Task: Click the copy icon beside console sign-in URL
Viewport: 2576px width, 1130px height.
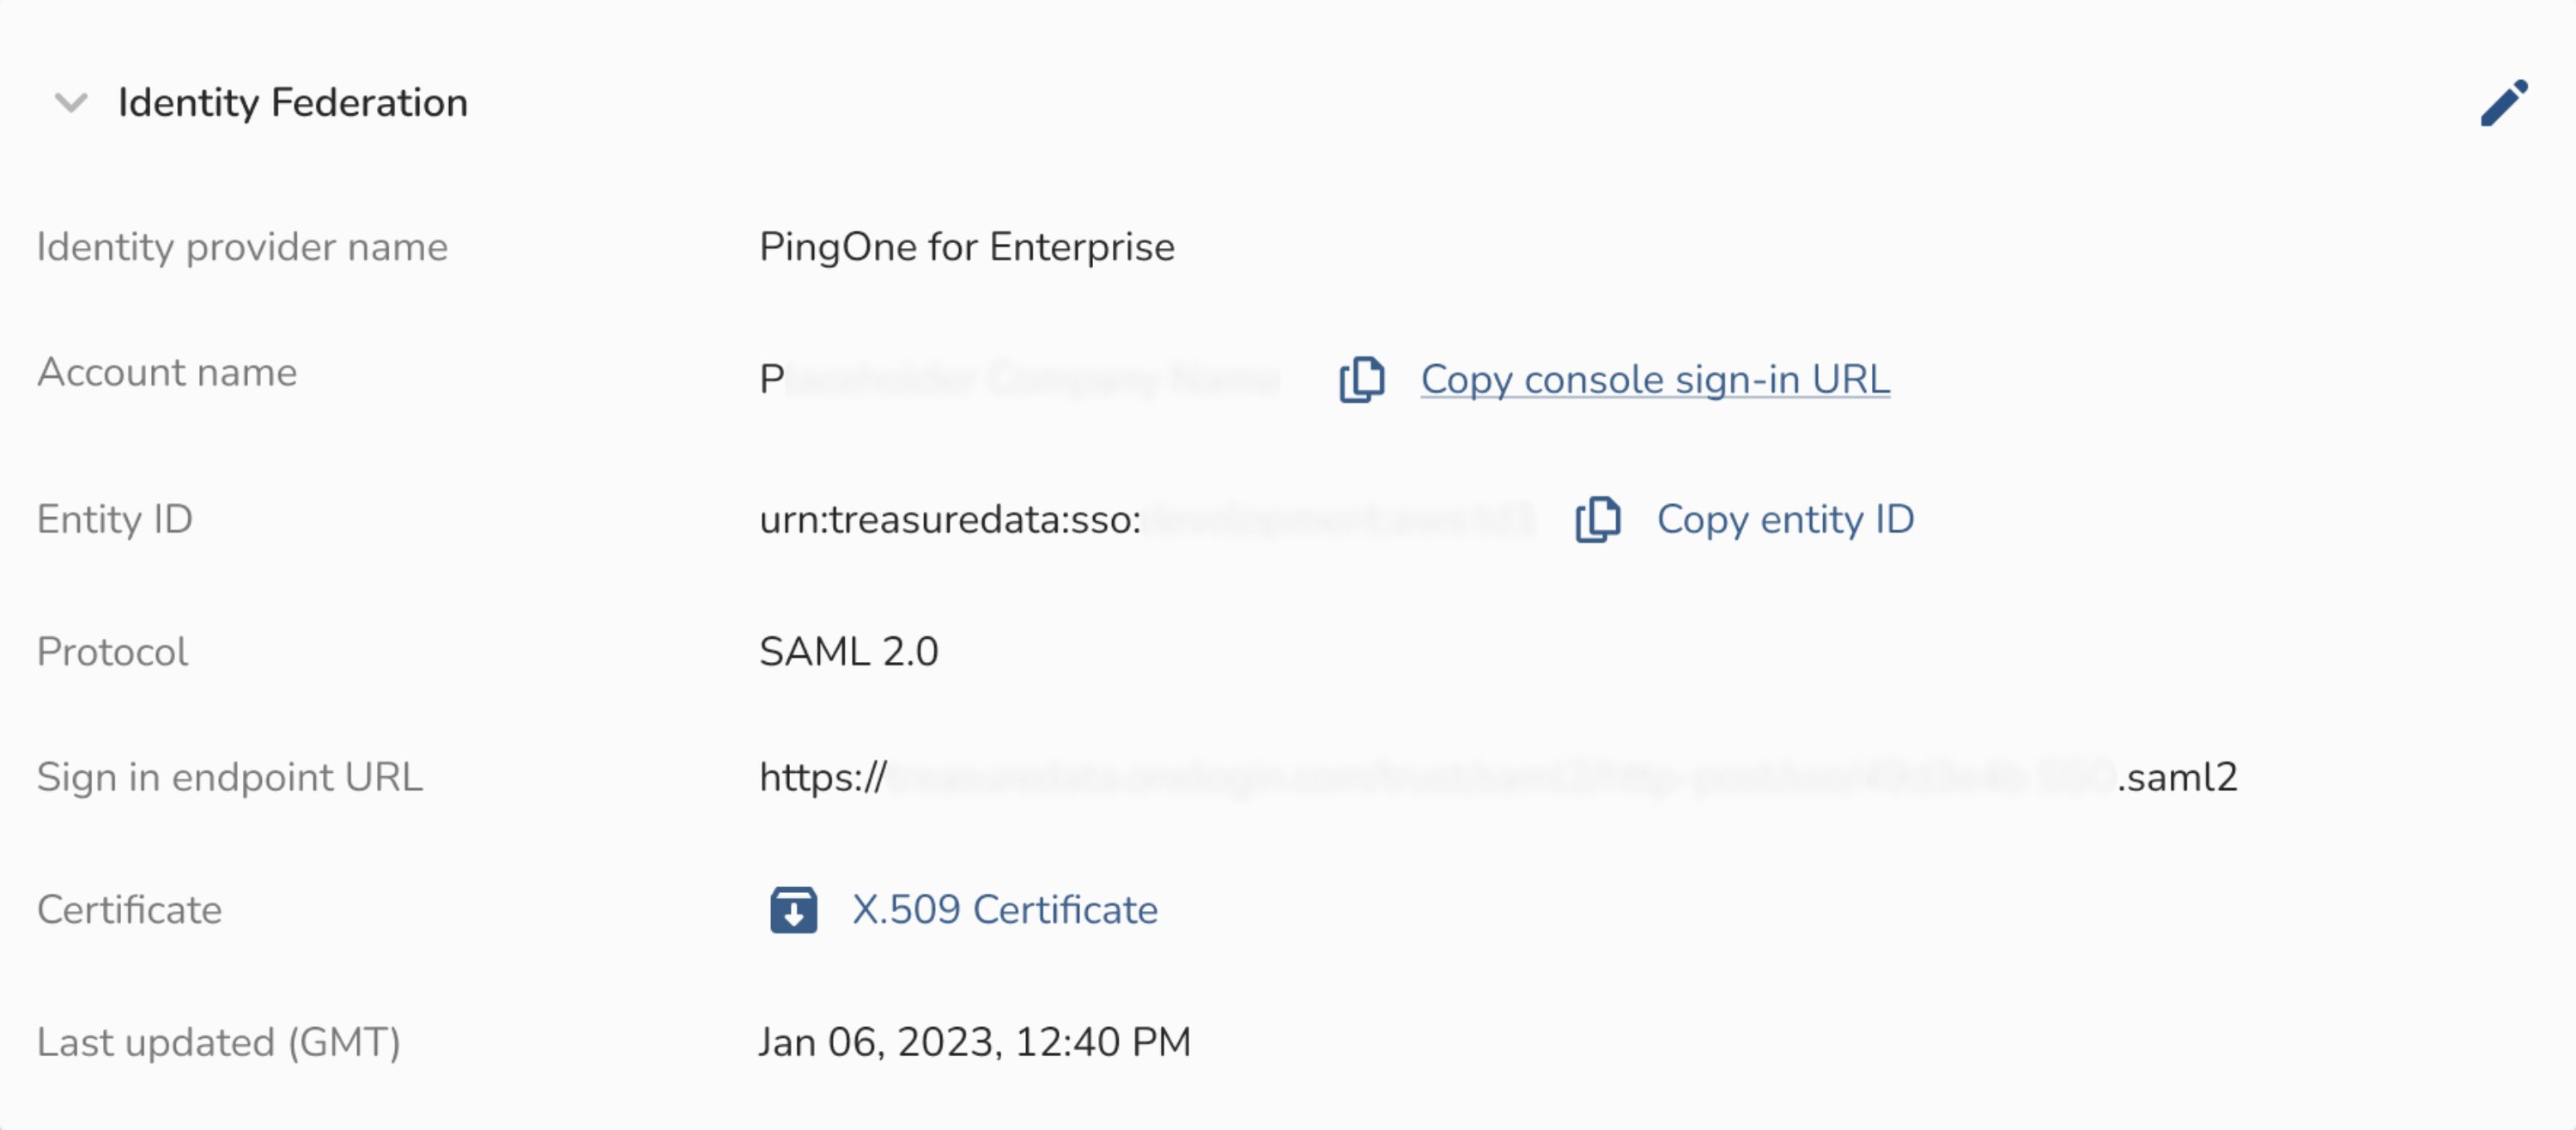Action: tap(1361, 380)
